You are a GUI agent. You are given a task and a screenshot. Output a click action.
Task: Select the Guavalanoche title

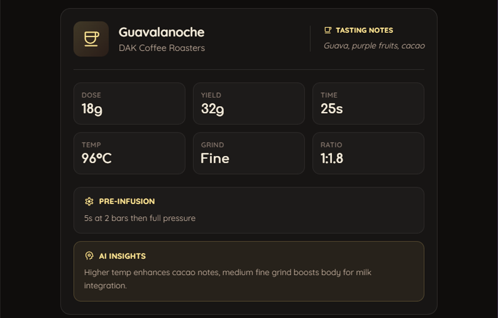point(161,32)
